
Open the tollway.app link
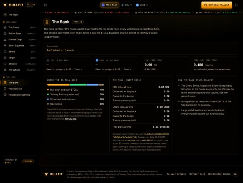point(71,119)
